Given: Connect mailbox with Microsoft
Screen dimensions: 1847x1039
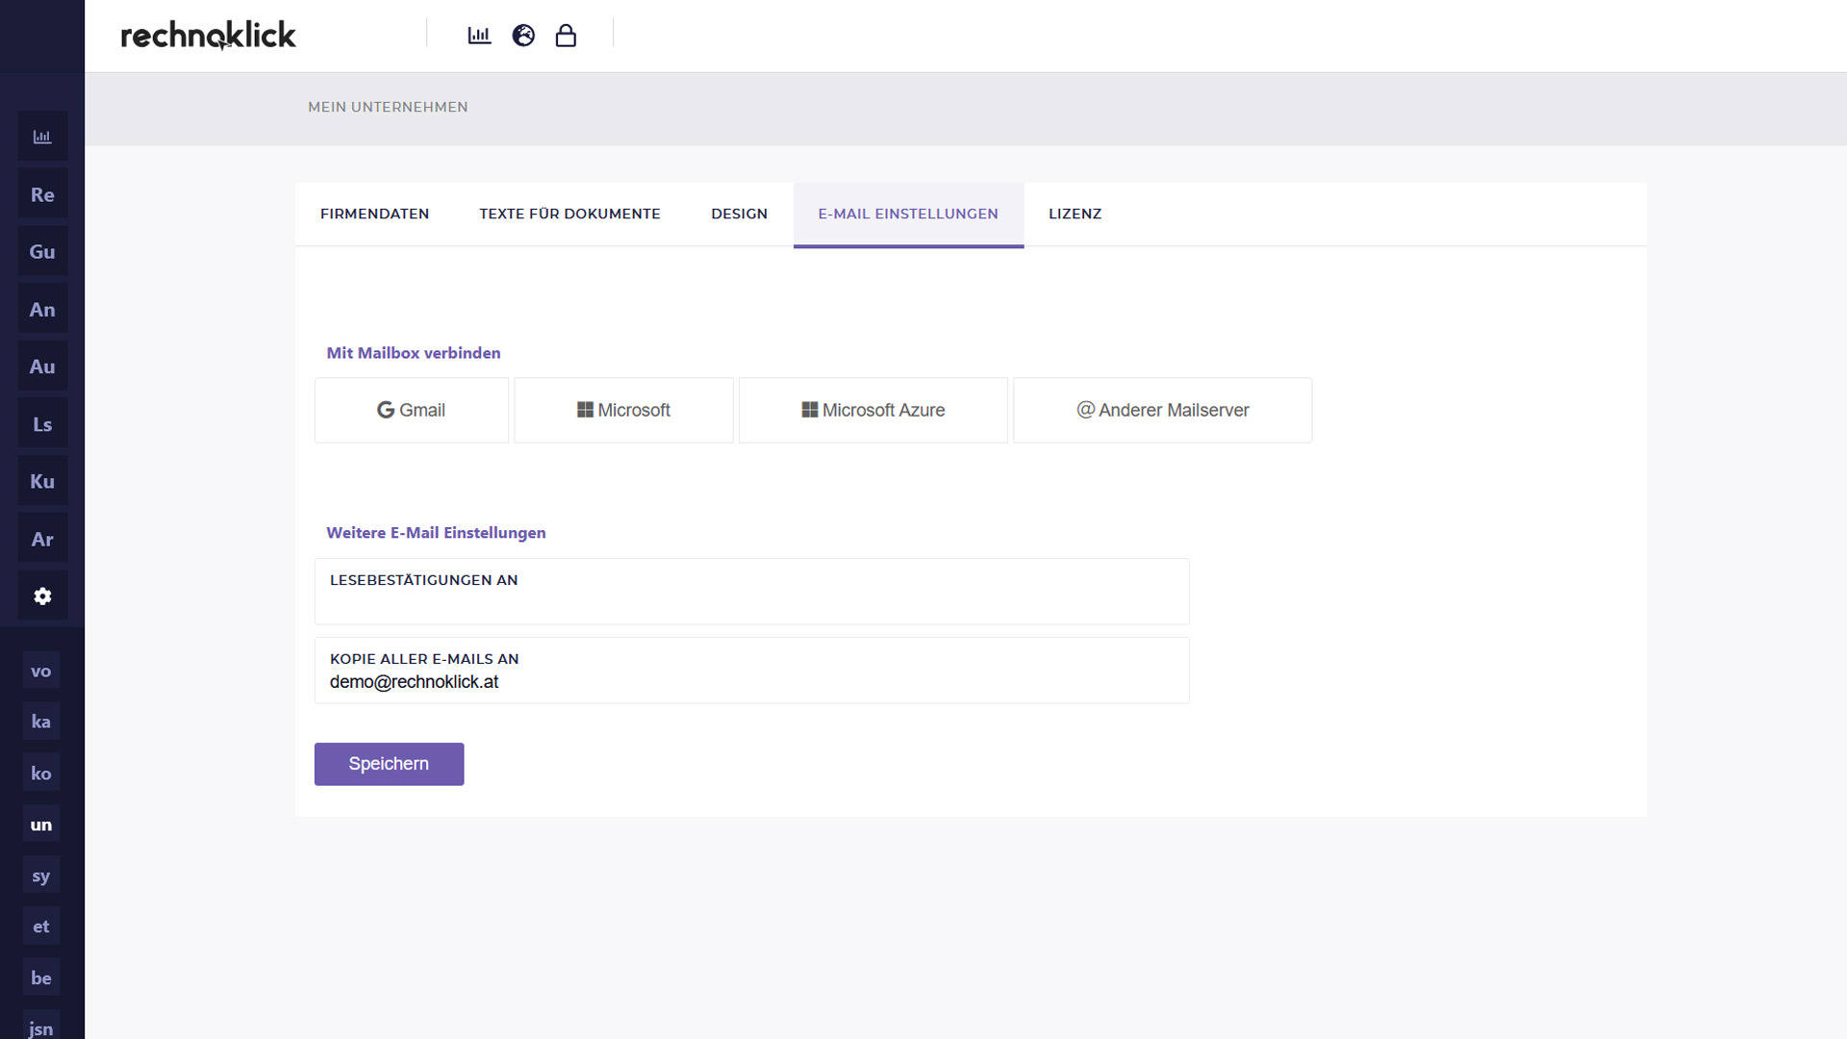Looking at the screenshot, I should coord(623,410).
